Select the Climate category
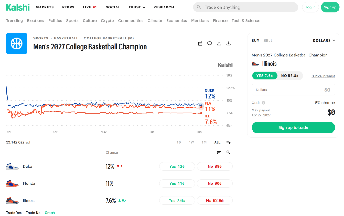The width and height of the screenshot is (344, 216). point(155,20)
